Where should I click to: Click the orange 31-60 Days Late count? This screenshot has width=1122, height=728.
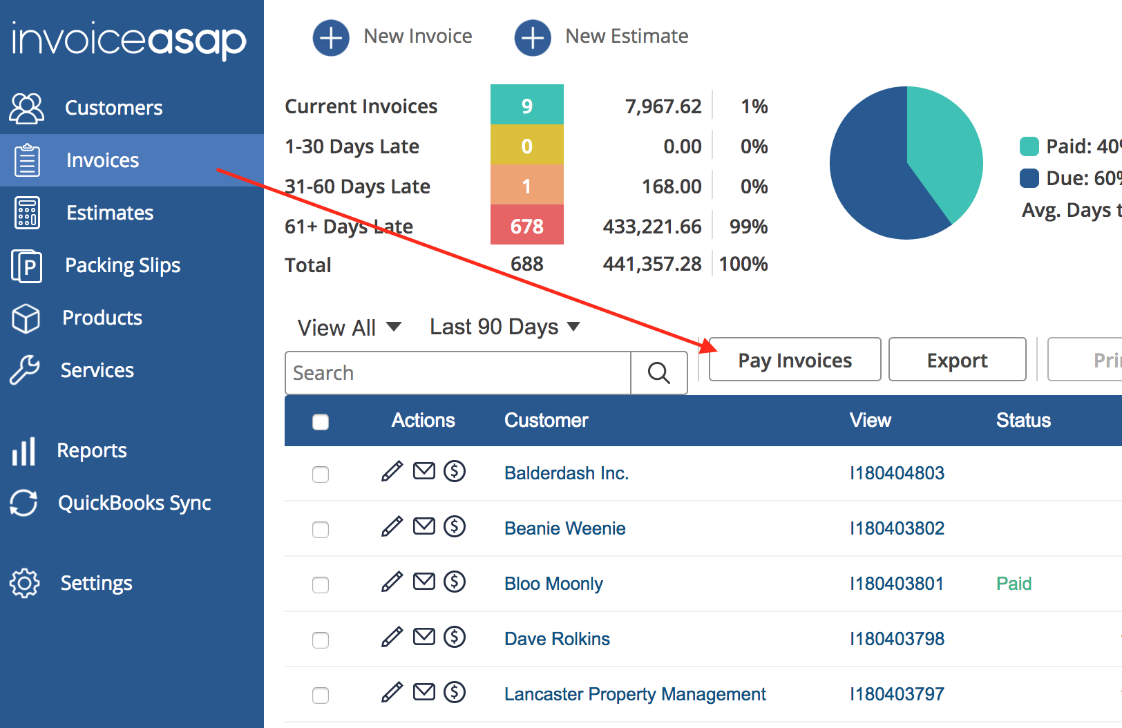pos(527,185)
